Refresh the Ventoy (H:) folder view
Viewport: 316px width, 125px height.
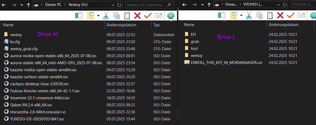tap(119, 5)
